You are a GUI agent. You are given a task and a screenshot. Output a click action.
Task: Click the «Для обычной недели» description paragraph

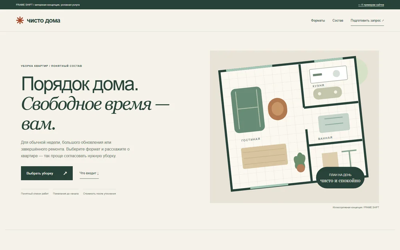75,149
